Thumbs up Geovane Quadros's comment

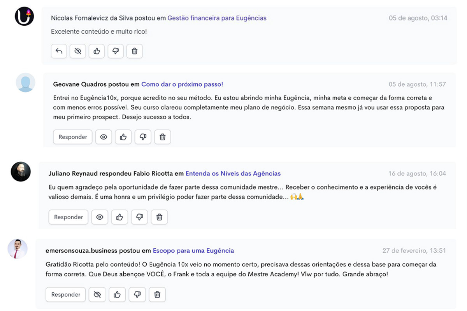click(123, 137)
